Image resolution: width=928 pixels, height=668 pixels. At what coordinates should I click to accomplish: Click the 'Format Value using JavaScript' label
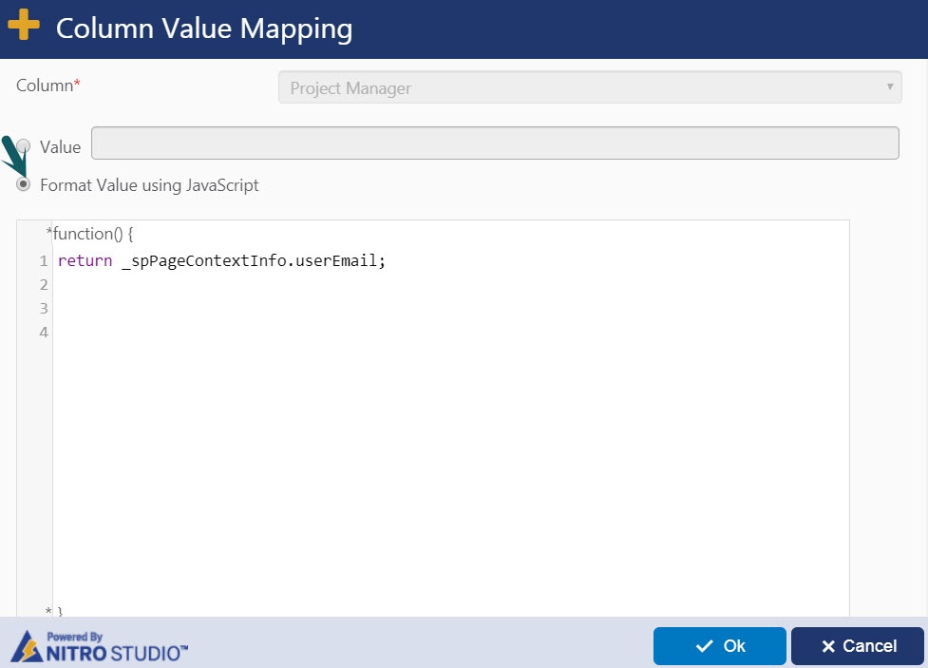[x=149, y=185]
